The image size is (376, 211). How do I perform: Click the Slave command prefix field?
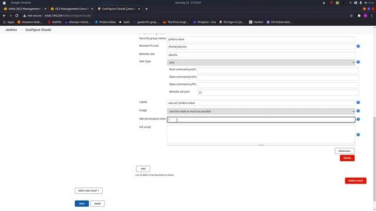[x=278, y=77]
